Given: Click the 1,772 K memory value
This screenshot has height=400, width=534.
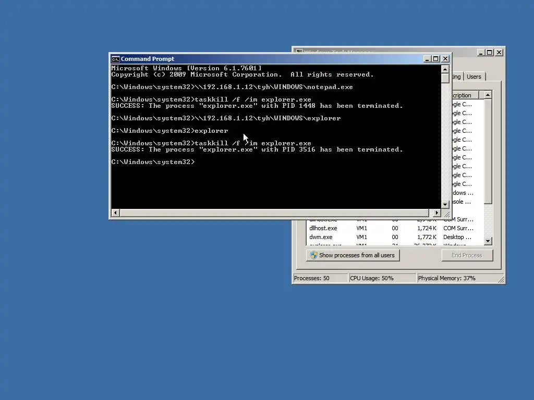Looking at the screenshot, I should (x=427, y=237).
